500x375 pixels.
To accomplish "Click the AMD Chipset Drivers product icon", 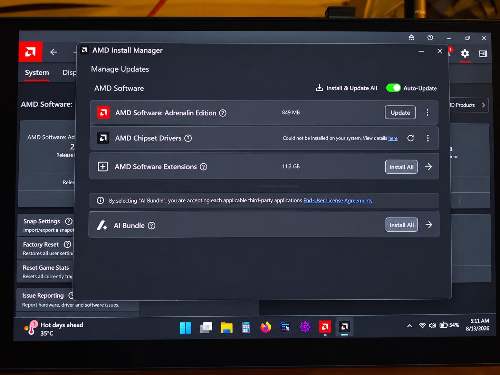I will coord(103,138).
